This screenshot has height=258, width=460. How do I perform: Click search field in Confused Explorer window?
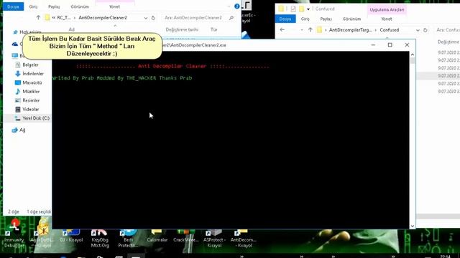coord(447,30)
